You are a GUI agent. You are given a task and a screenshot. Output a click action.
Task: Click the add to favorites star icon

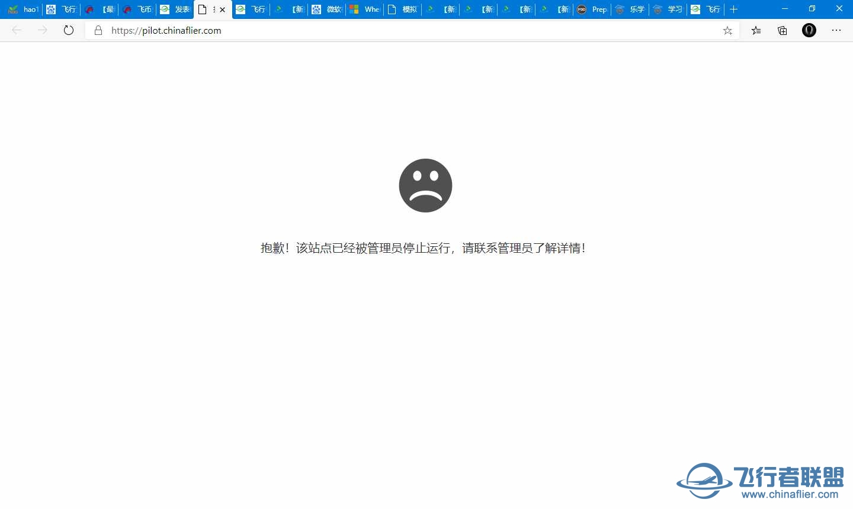(x=727, y=30)
